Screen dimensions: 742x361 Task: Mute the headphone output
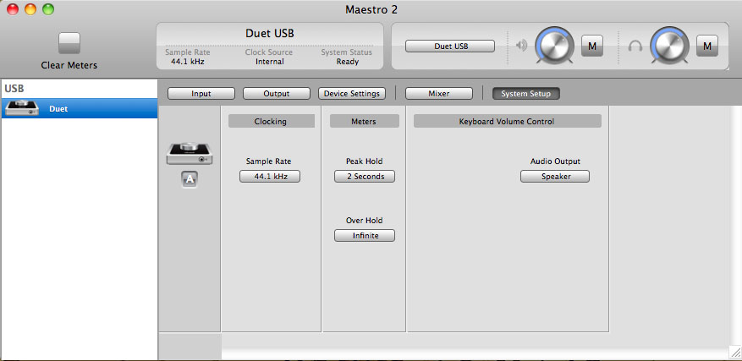click(x=706, y=45)
